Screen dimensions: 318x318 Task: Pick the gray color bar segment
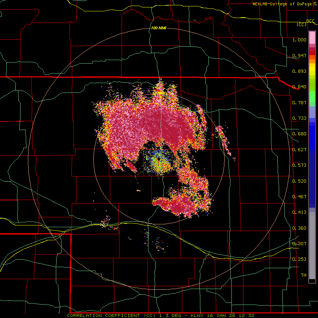point(312,246)
